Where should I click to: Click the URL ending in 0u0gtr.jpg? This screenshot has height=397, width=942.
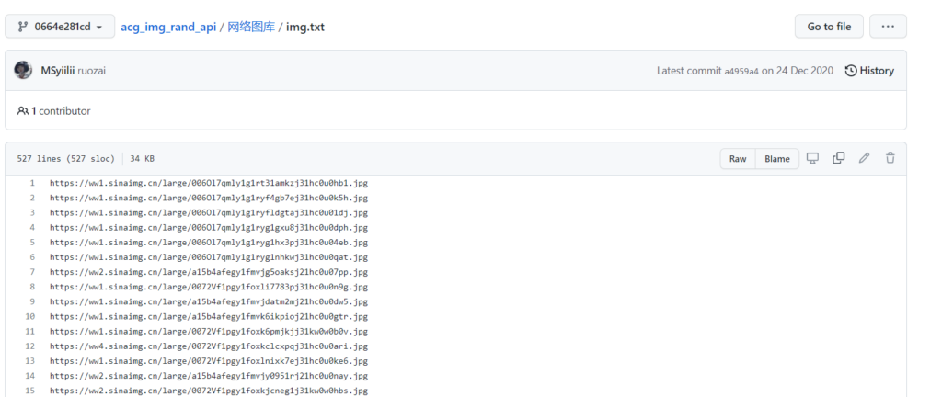209,317
